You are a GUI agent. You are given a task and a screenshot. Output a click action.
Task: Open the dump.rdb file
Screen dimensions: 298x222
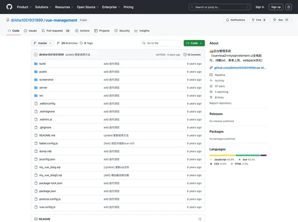[45, 151]
